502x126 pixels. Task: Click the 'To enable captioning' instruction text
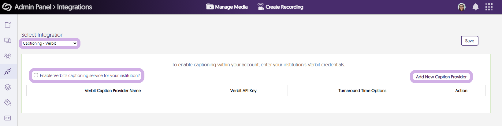point(258,65)
